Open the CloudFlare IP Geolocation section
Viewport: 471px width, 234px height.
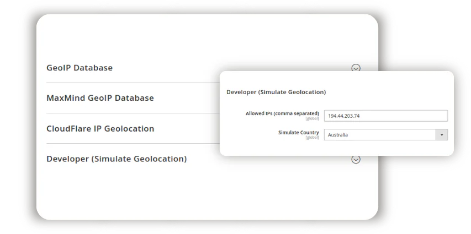click(x=100, y=128)
